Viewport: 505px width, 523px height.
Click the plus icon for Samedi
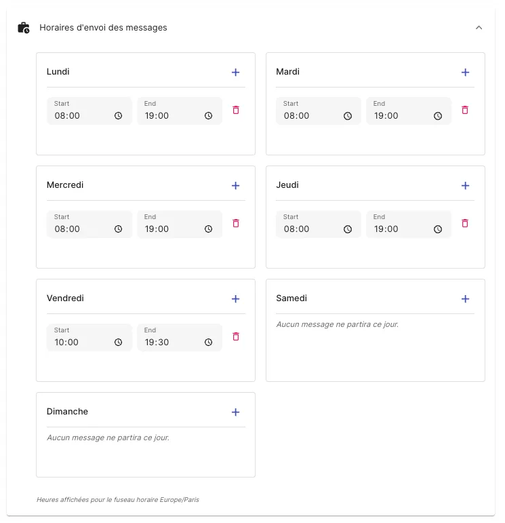pos(465,299)
